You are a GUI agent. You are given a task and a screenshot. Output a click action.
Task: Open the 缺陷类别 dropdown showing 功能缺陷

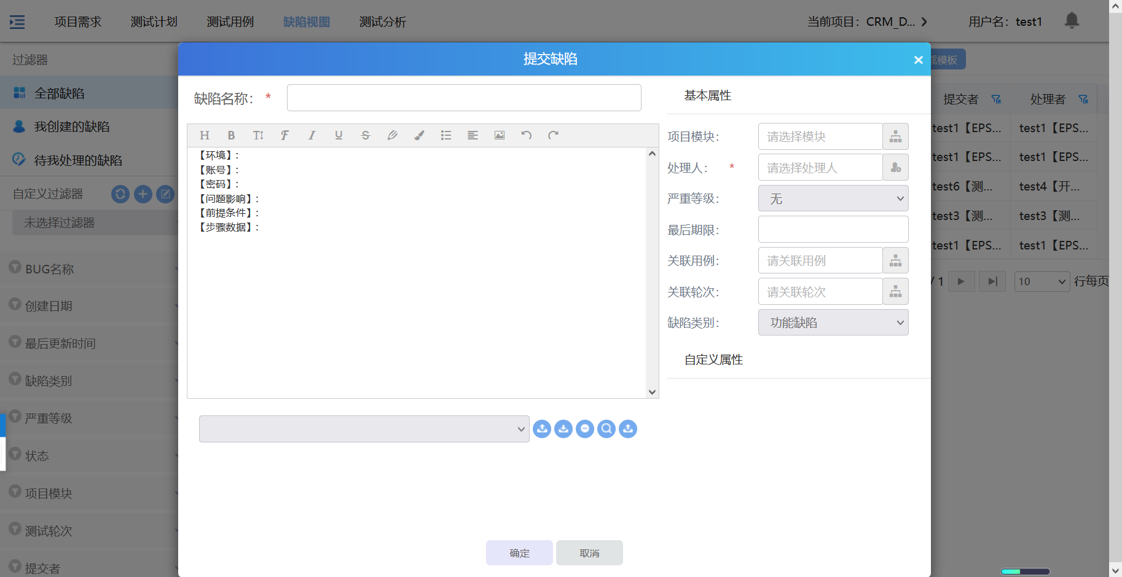pos(833,323)
